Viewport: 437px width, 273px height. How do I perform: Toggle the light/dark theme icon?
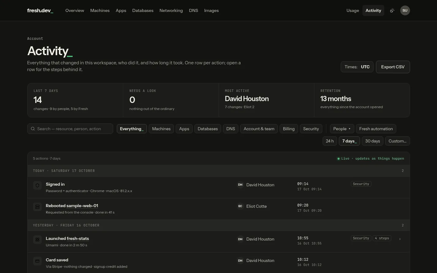(392, 10)
